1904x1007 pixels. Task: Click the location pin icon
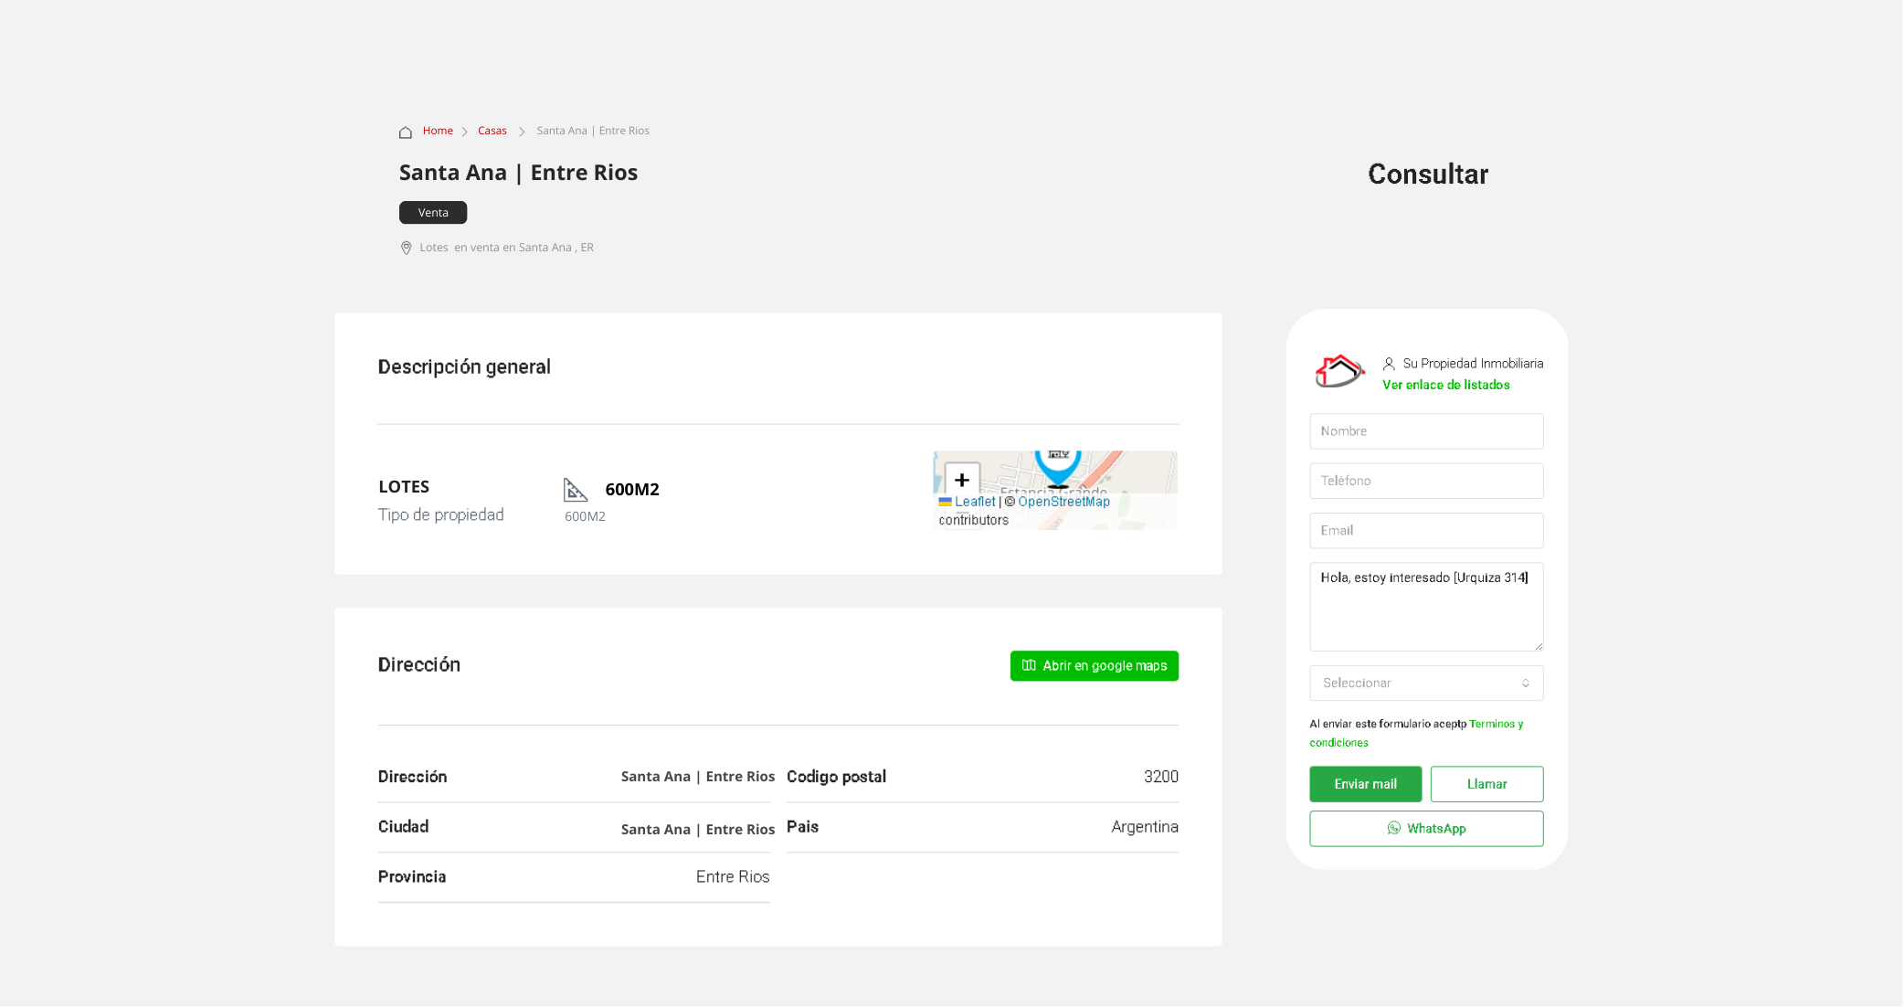click(407, 248)
